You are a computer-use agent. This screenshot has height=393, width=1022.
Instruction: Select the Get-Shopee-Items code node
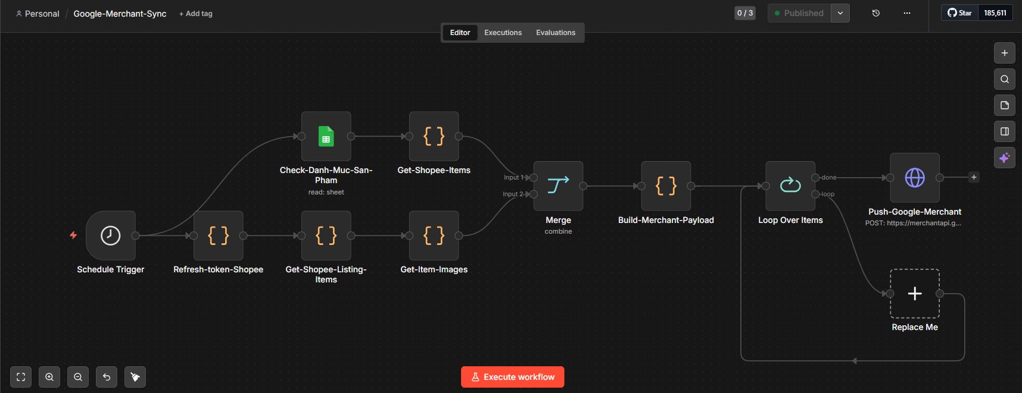click(x=434, y=136)
